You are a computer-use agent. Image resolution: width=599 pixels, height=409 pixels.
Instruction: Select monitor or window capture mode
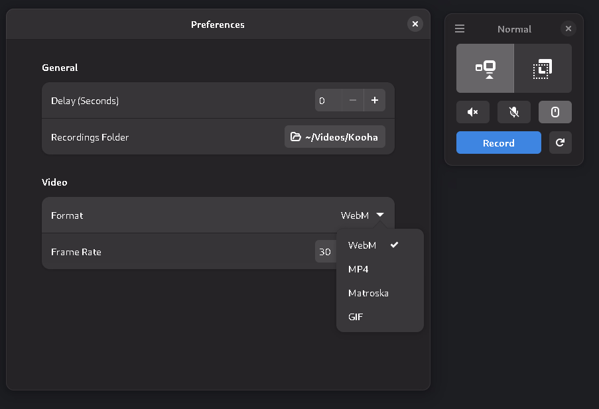(x=485, y=68)
